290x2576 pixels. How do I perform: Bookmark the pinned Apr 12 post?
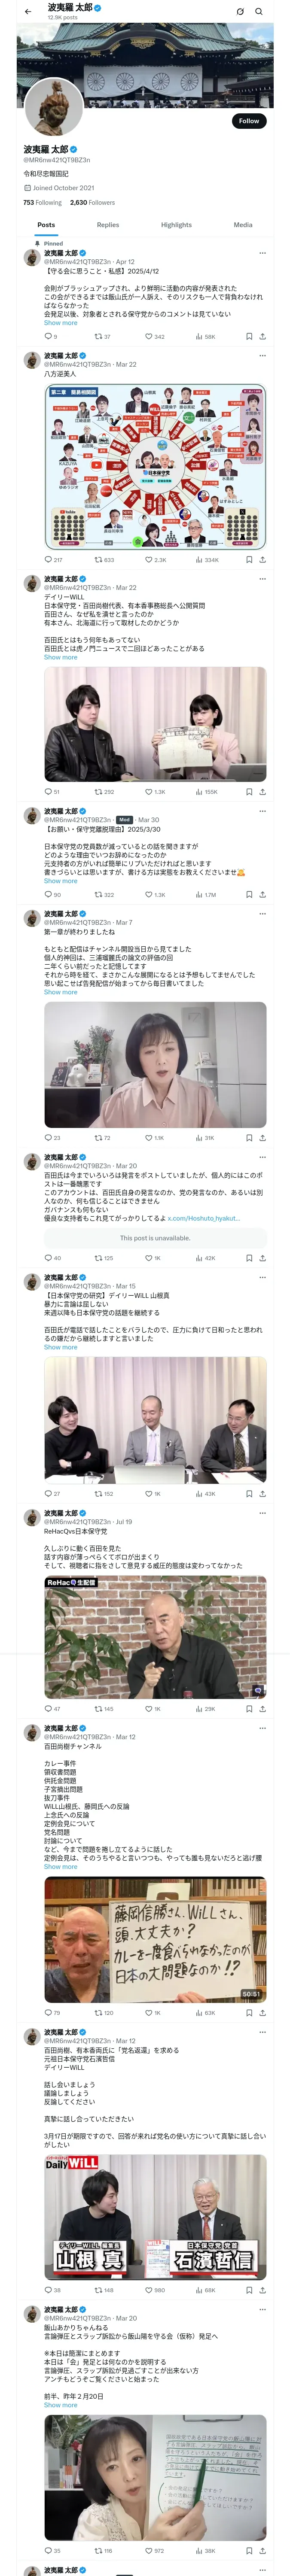tap(249, 337)
